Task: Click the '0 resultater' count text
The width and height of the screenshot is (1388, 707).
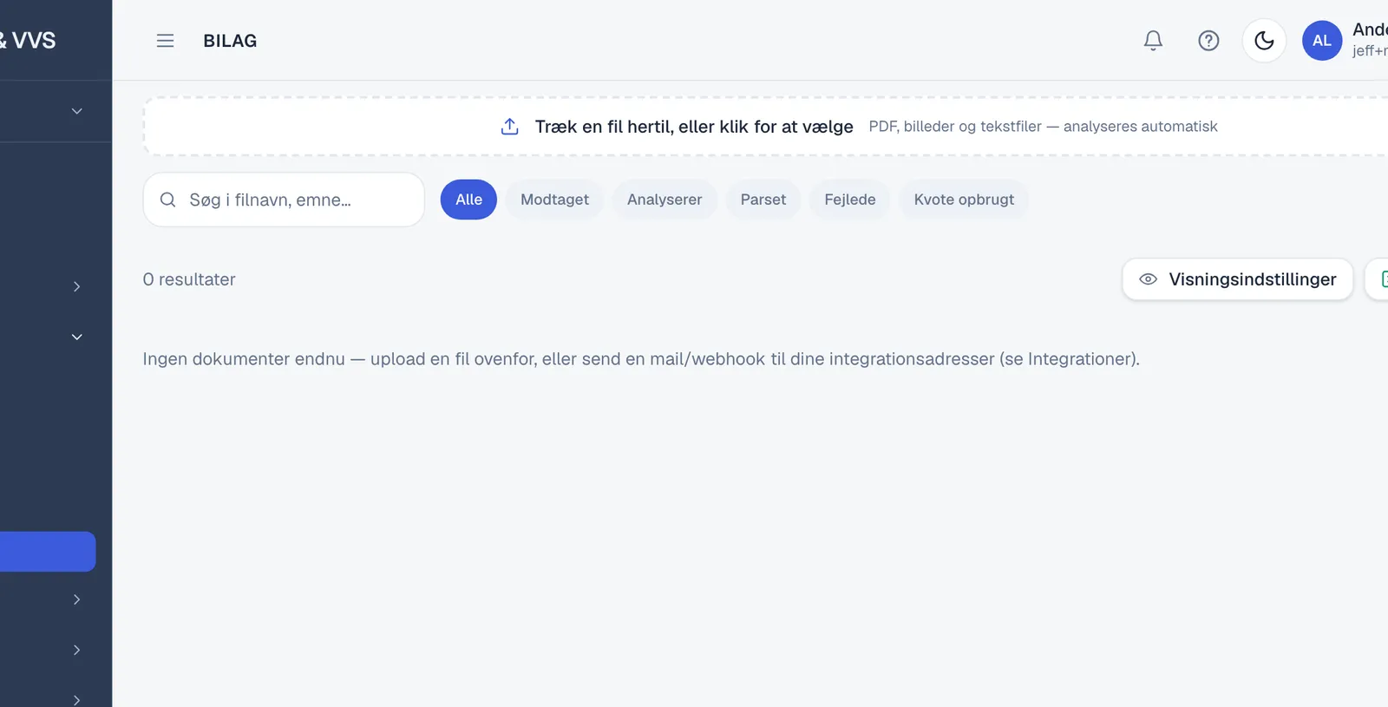Action: coord(189,279)
